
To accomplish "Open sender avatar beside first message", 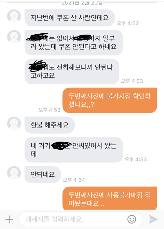I will coord(14,16).
